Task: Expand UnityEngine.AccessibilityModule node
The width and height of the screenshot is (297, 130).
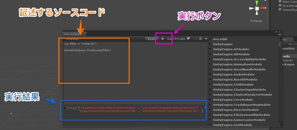Action: click(210, 59)
